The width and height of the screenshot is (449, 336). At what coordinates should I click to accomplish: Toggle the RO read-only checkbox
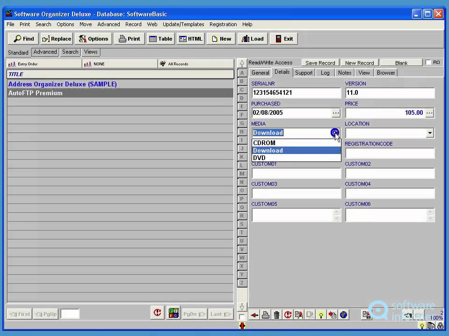click(428, 62)
